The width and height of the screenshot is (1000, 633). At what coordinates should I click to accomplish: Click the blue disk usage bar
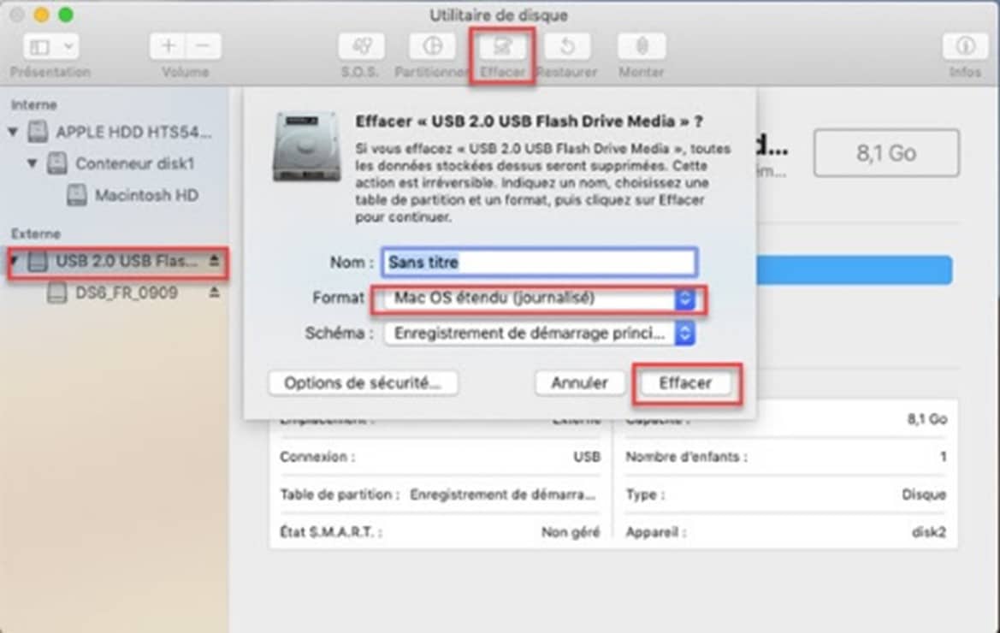tap(855, 270)
